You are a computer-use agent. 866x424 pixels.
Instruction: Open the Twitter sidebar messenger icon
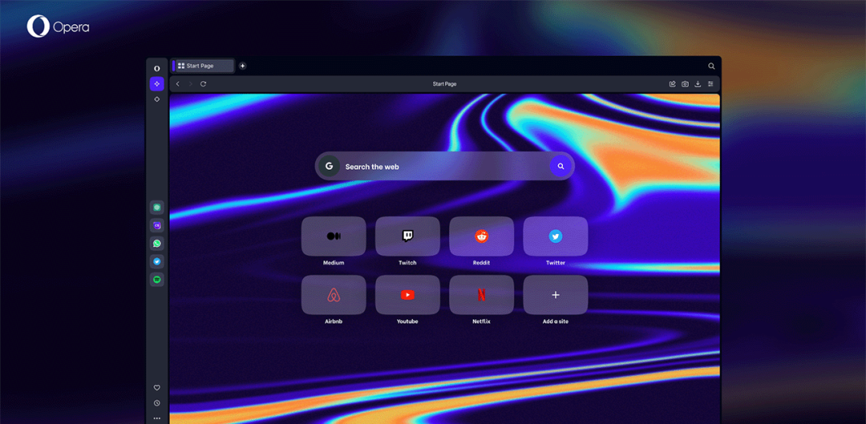click(x=157, y=262)
